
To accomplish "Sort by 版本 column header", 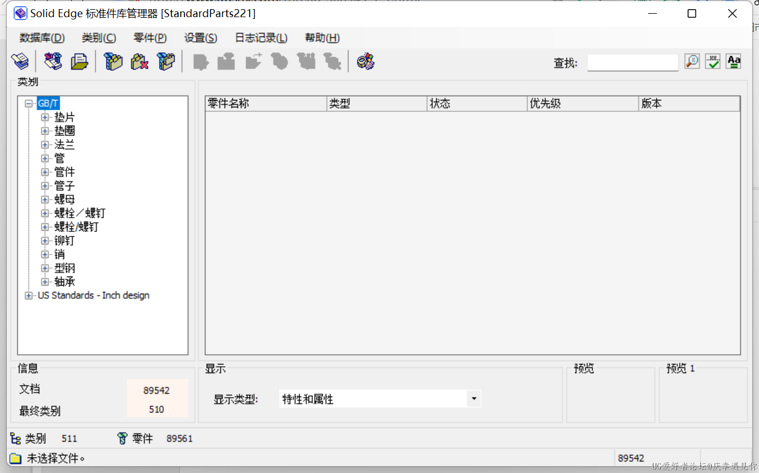I will (689, 104).
